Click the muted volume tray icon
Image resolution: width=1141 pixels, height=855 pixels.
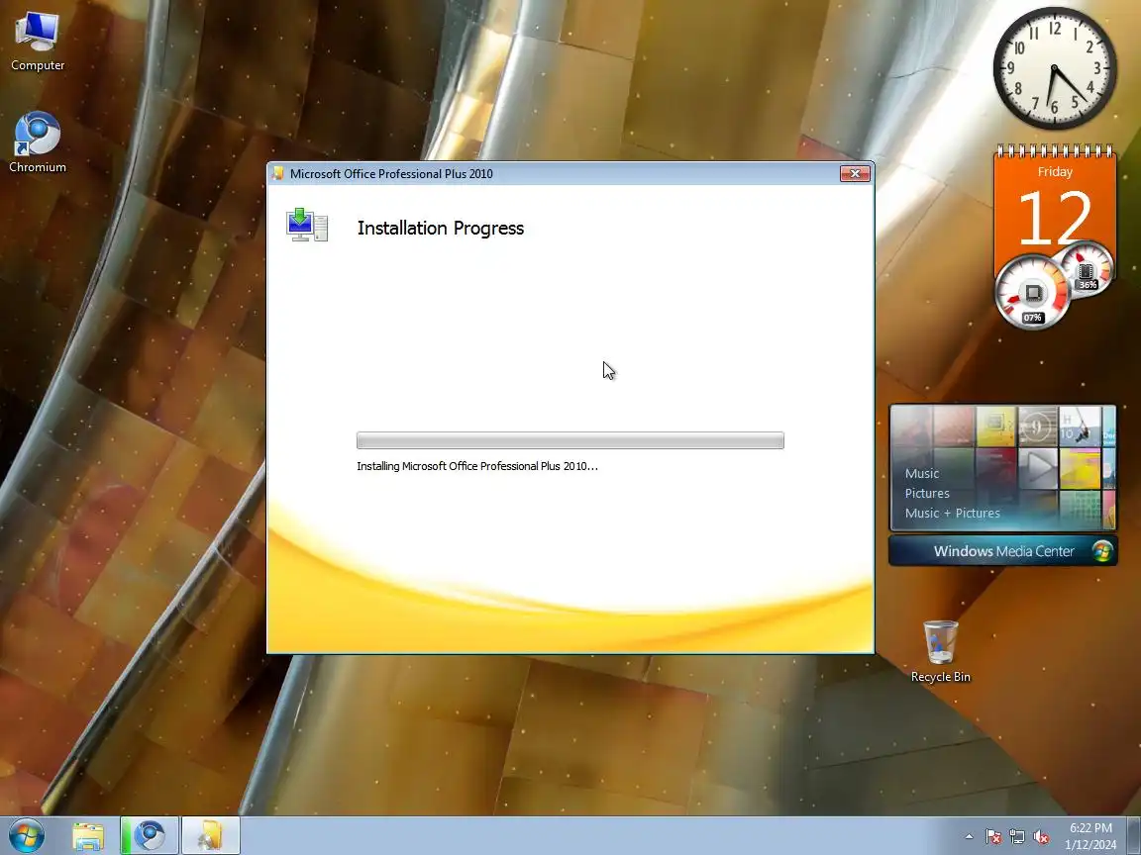pyautogui.click(x=1041, y=837)
